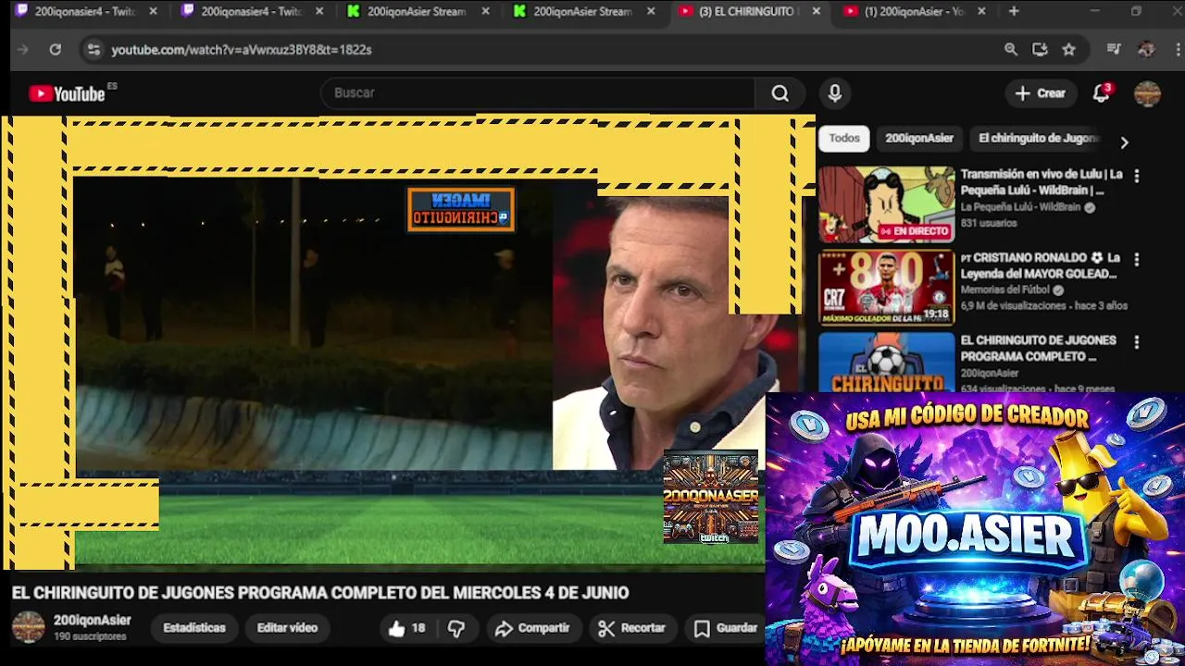Click the Crear button
This screenshot has height=666, width=1185.
(x=1041, y=93)
